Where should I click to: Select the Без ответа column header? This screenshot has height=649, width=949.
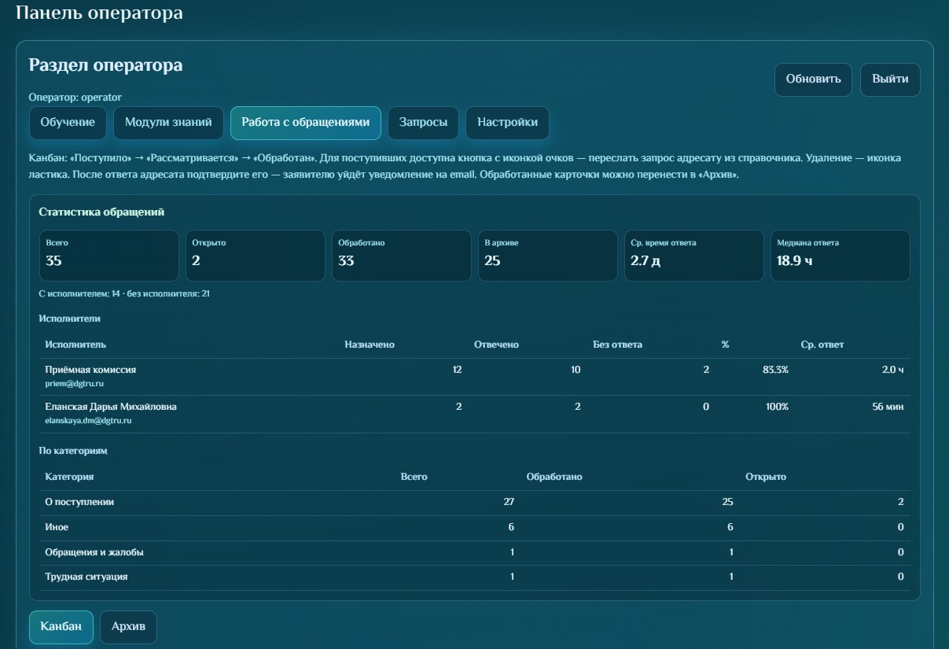(617, 345)
